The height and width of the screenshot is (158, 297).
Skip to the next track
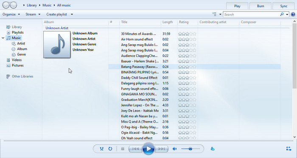161,149
